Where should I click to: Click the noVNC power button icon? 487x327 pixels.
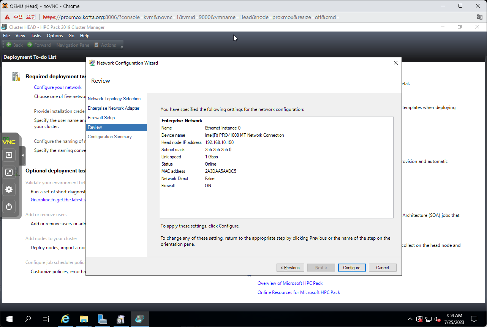tap(9, 207)
